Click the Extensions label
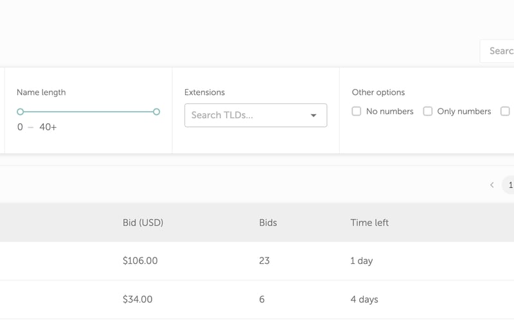Viewport: 514px width, 321px height. pyautogui.click(x=204, y=92)
